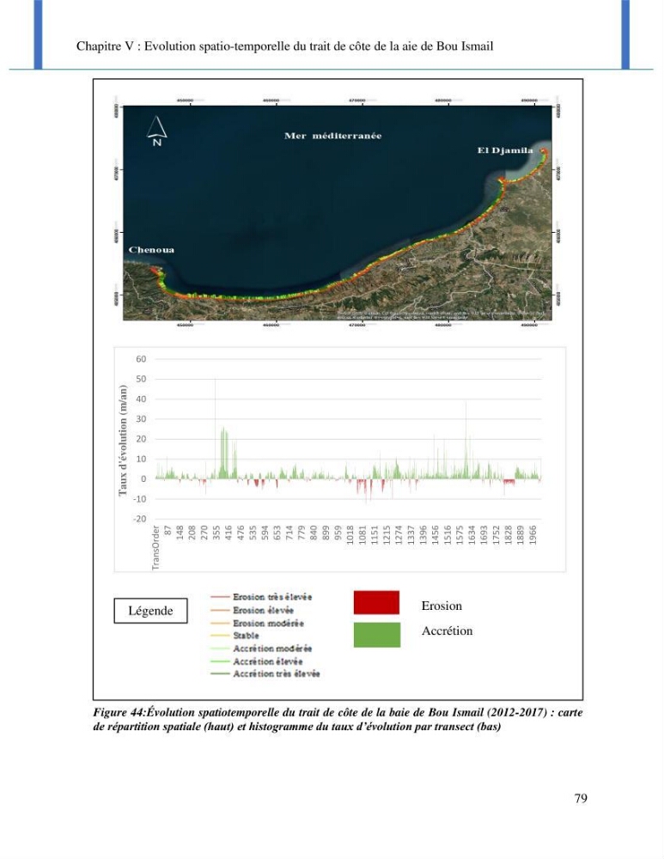Click the 'Mer méditerranée' map label

coord(333,136)
